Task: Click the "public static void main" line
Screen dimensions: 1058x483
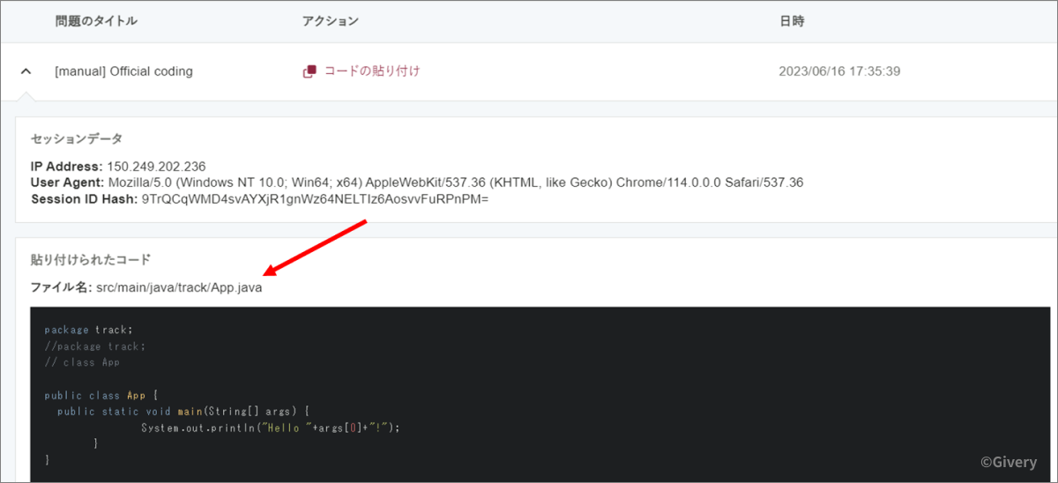Action: tap(183, 411)
